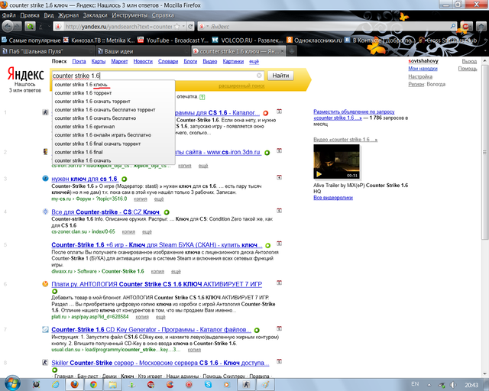489x391 pixels.
Task: Click the Найти search button
Action: pyautogui.click(x=280, y=76)
